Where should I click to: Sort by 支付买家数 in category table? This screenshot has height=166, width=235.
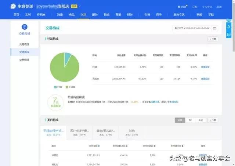pos(149,146)
